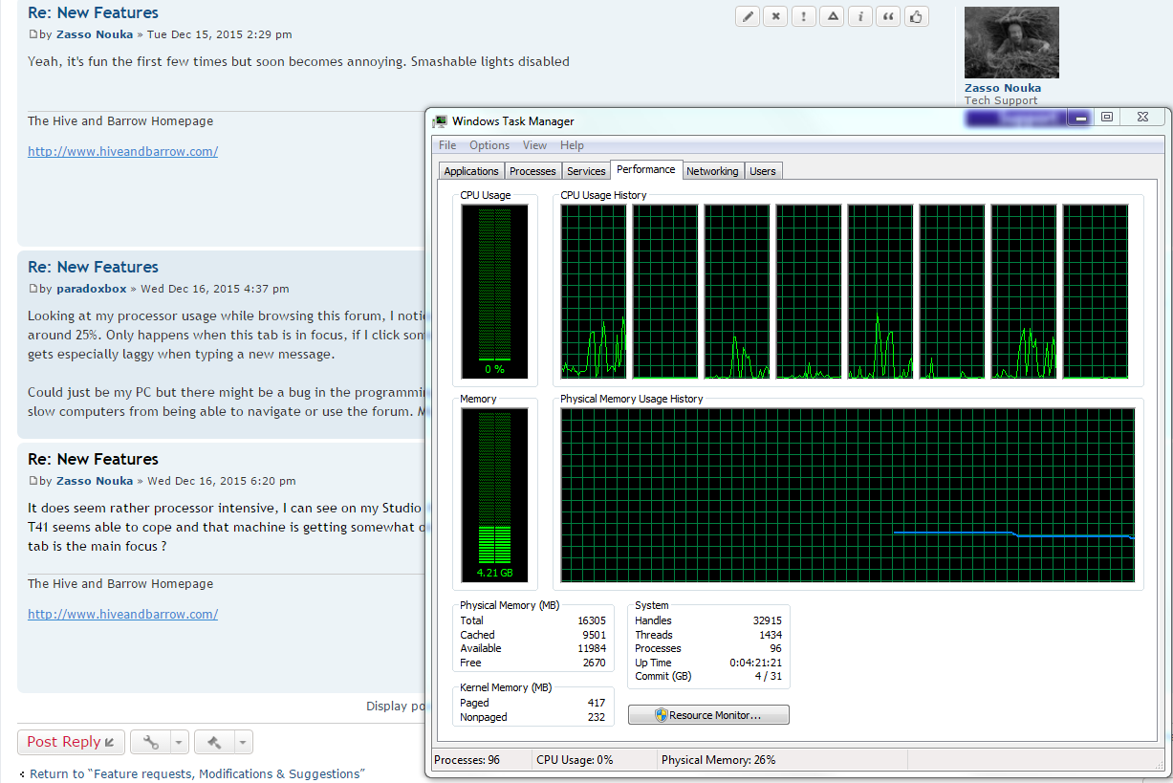This screenshot has width=1173, height=783.
Task: Click CPU Usage: 0% in the status bar
Action: [x=575, y=760]
